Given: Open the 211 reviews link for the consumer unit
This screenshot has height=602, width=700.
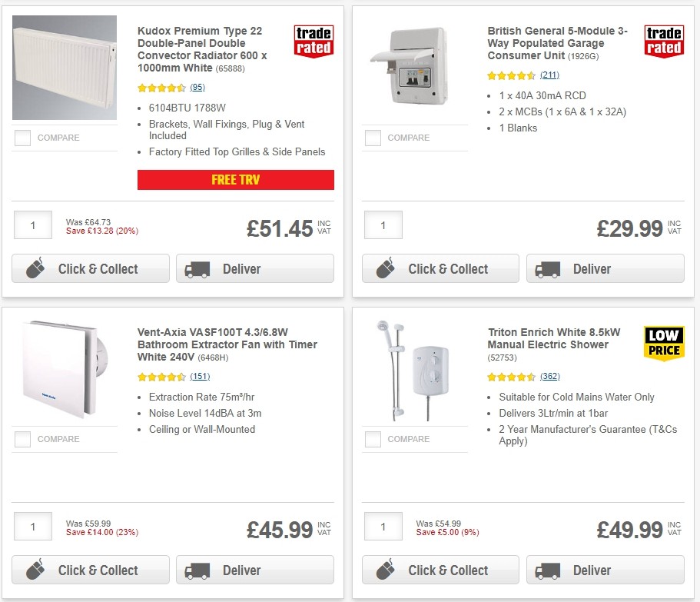Looking at the screenshot, I should (547, 75).
